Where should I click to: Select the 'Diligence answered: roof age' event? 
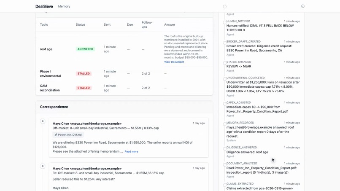(247, 152)
